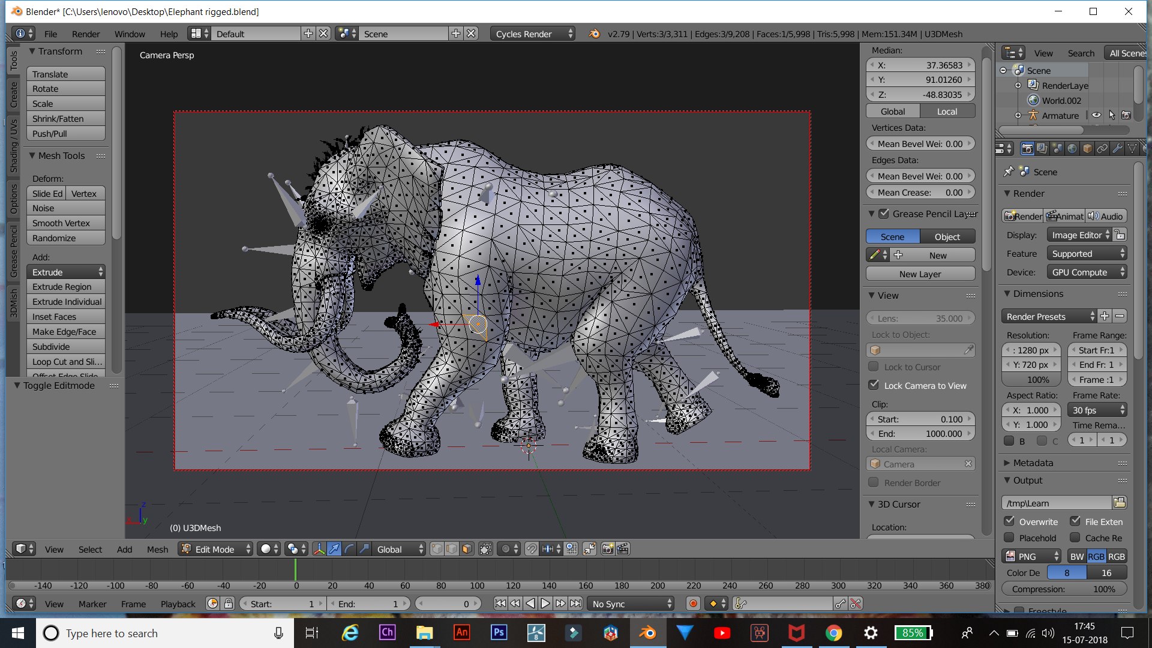Screen dimensions: 1152x648
Task: Open the Window menu
Action: click(x=130, y=34)
